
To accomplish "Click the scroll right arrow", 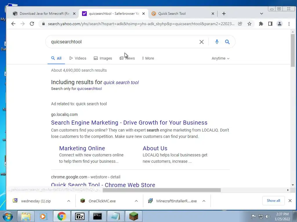I will (288, 190).
